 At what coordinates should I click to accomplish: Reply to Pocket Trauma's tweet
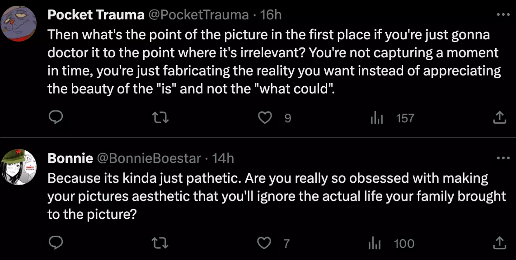[x=56, y=117]
